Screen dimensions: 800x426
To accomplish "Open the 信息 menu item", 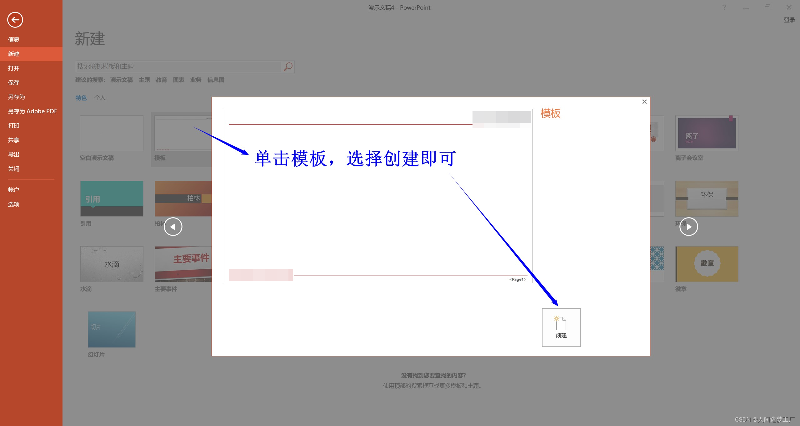I will point(14,40).
